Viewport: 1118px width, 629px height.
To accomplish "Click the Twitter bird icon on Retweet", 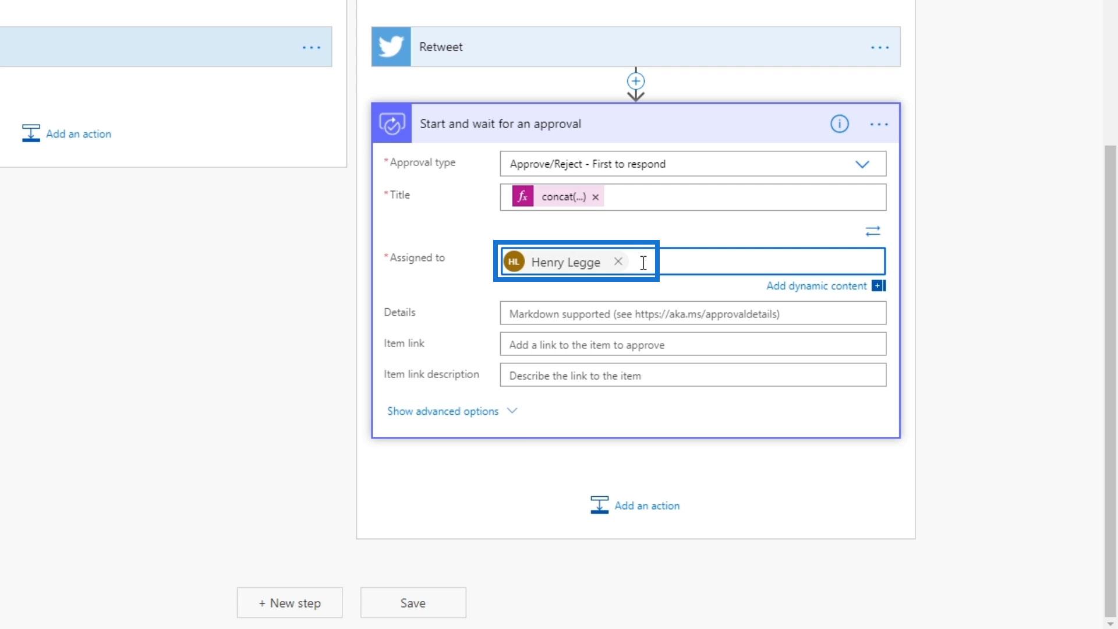I will point(391,47).
